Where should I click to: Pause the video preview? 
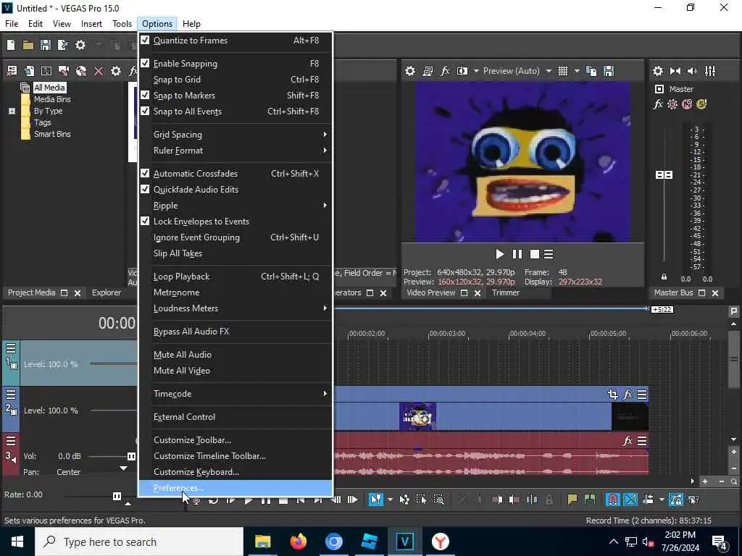[517, 254]
